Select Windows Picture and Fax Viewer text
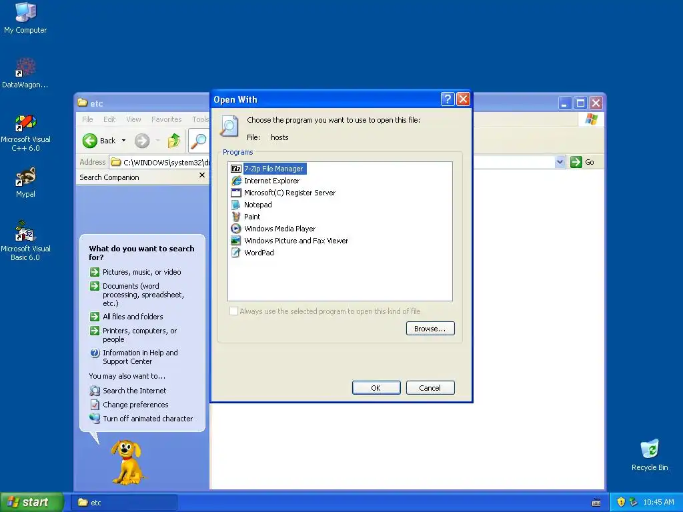The height and width of the screenshot is (512, 683). click(296, 240)
